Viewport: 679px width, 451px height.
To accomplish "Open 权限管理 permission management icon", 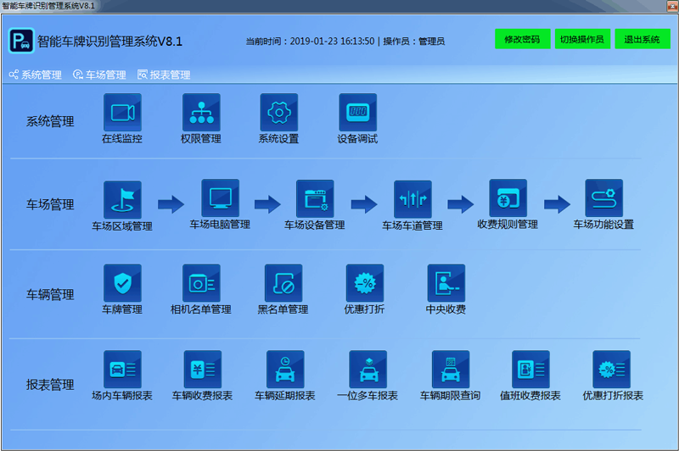I will (x=201, y=112).
